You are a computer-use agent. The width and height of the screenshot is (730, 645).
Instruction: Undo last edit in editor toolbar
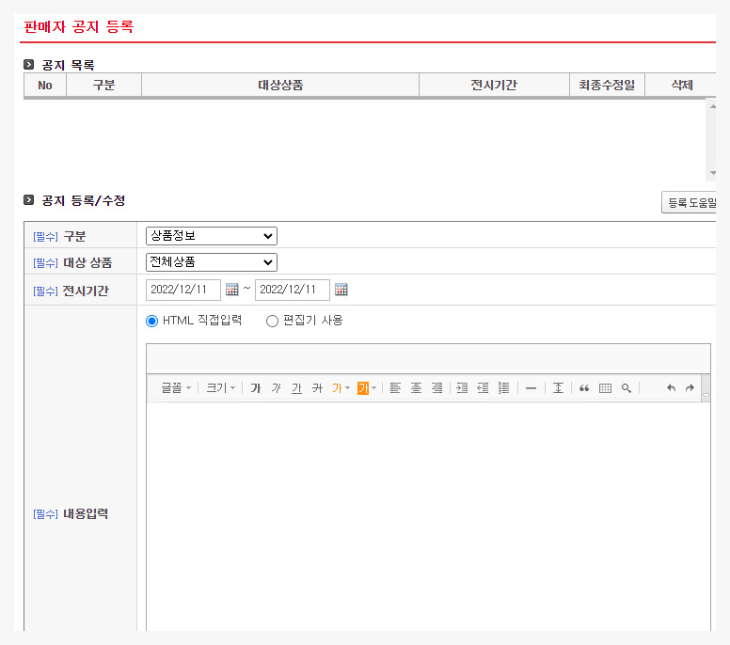click(671, 388)
